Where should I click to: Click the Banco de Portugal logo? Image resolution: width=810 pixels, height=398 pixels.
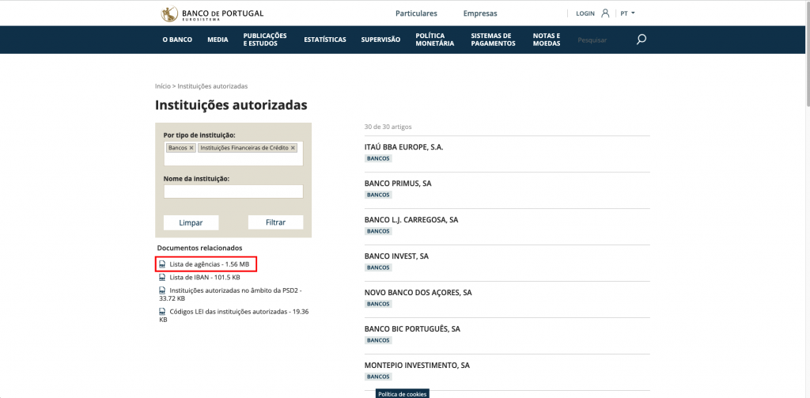pos(212,13)
